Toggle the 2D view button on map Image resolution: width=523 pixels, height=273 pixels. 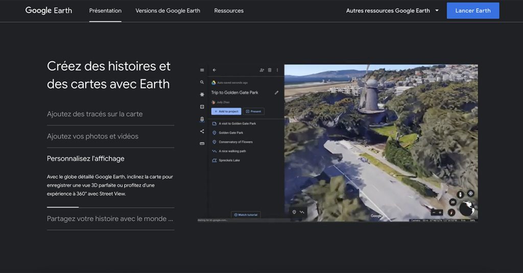point(453,202)
